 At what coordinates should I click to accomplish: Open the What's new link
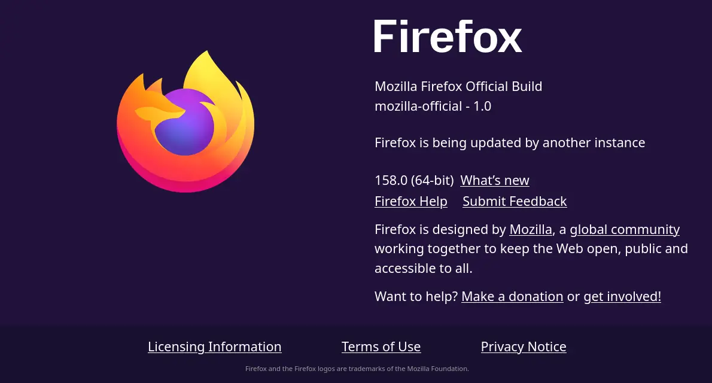pos(494,180)
